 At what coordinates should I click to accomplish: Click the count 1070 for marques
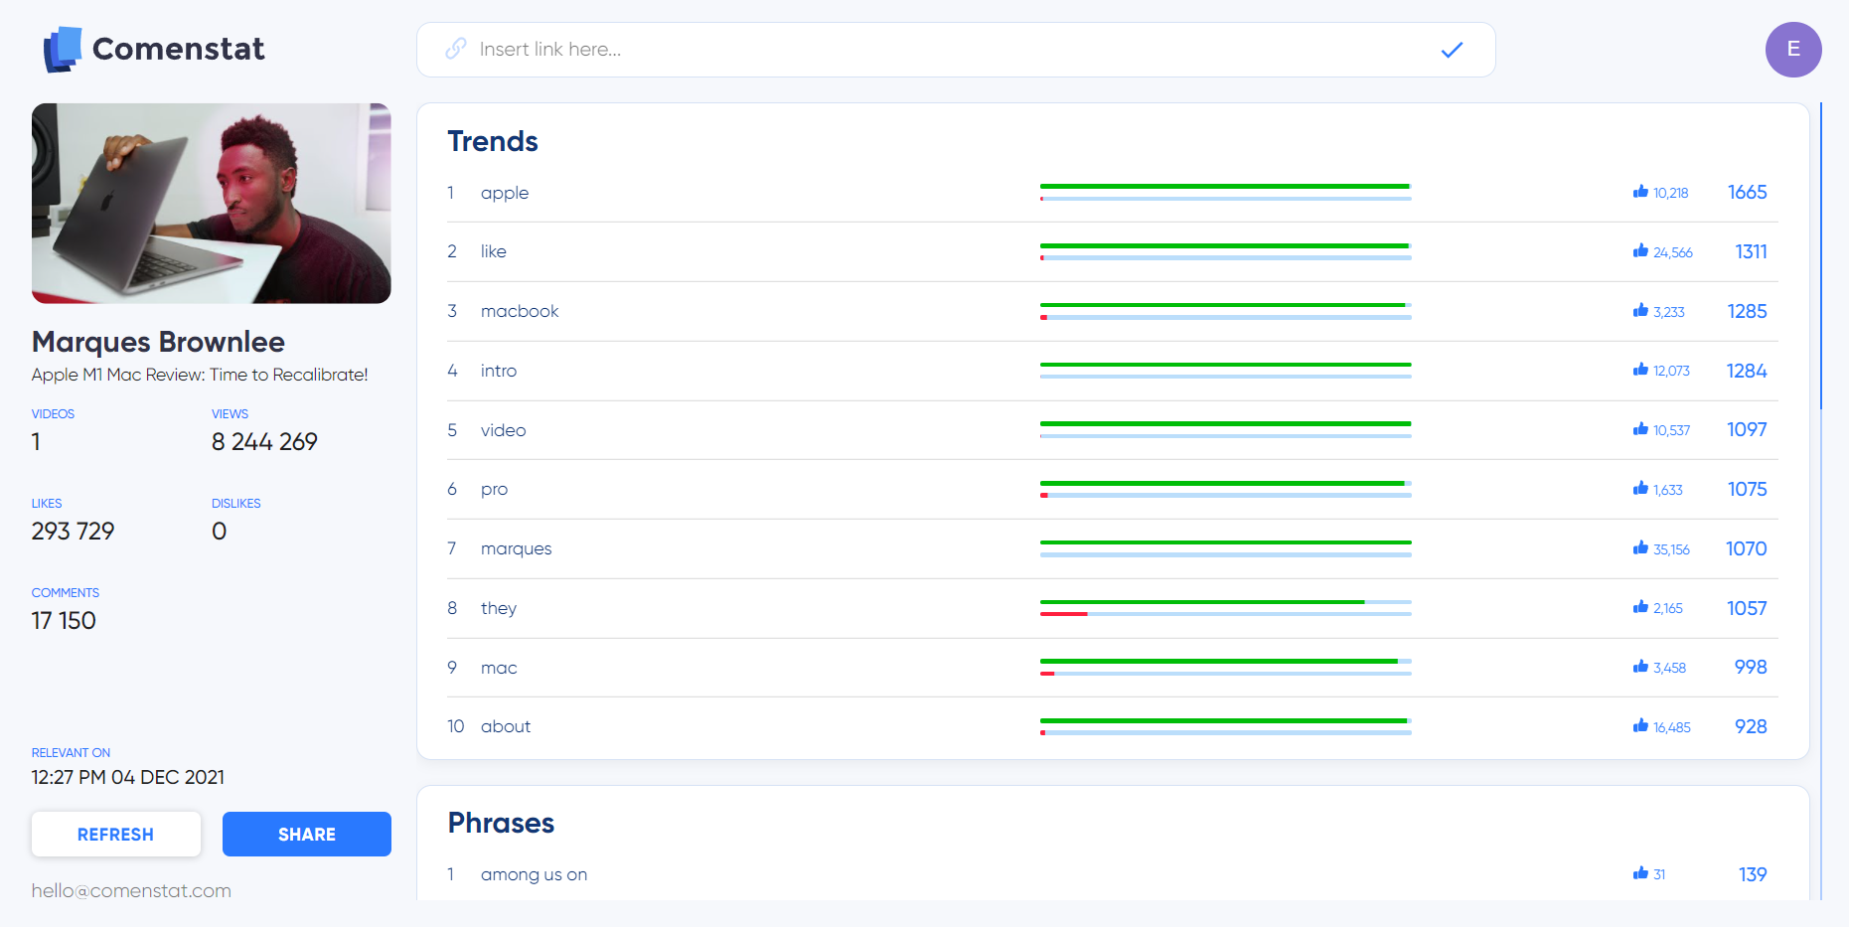click(x=1747, y=548)
